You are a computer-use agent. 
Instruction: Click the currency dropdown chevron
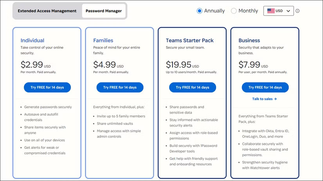point(289,11)
